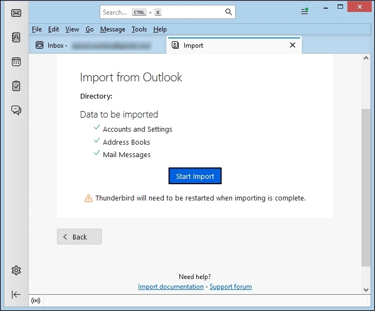This screenshot has height=311, width=375.
Task: Open the Message menu
Action: pyautogui.click(x=113, y=29)
